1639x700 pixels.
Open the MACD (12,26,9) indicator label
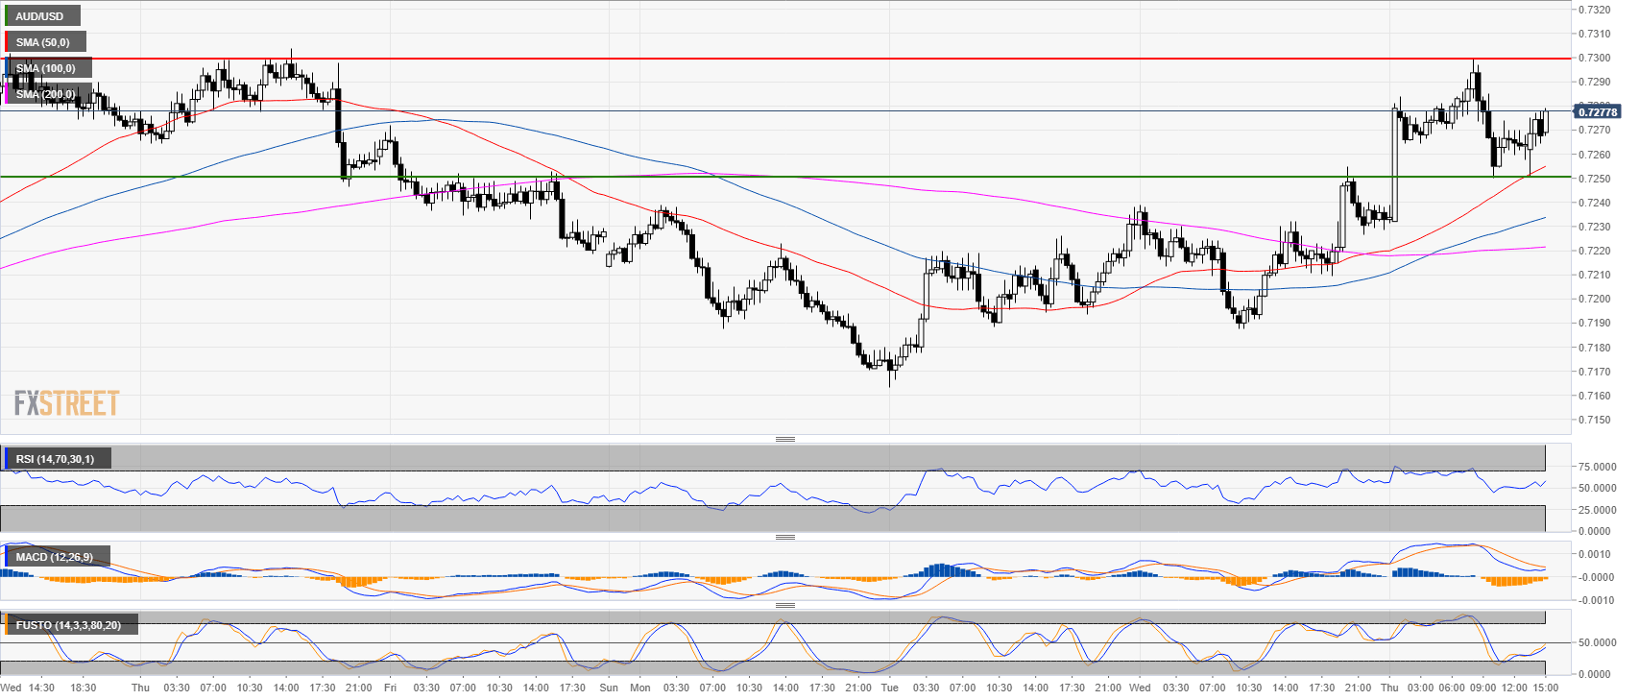click(55, 557)
